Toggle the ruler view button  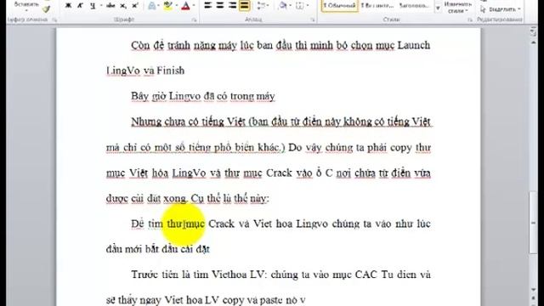(534, 32)
